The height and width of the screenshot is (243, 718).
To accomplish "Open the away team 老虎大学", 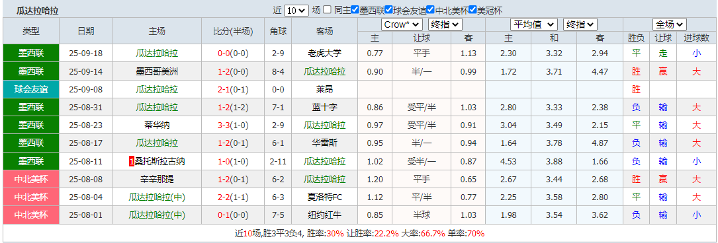I will (x=325, y=53).
